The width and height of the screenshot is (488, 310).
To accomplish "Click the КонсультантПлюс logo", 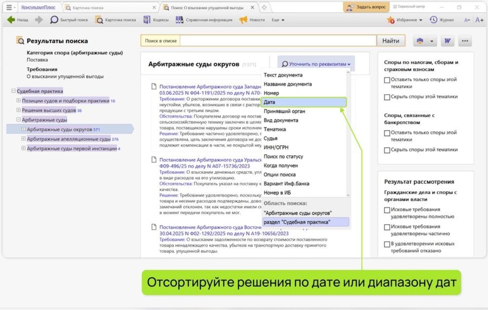I will [38, 8].
